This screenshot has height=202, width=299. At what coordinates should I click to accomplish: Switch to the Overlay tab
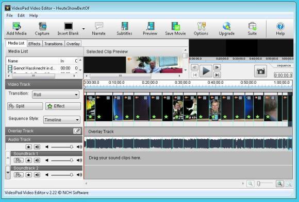(73, 44)
